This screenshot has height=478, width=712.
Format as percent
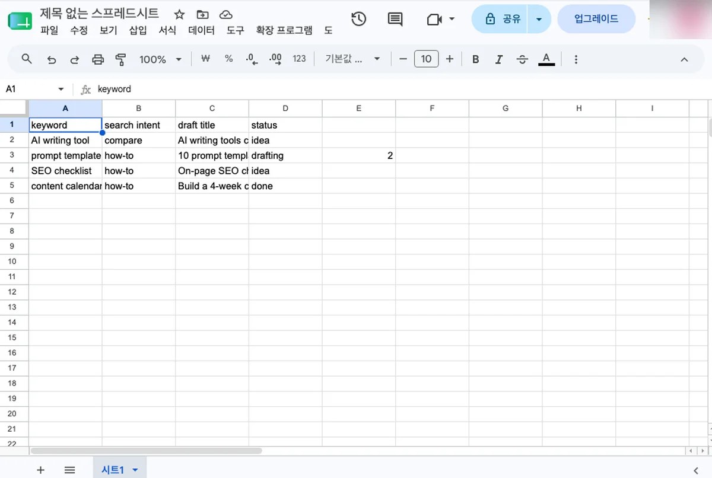pyautogui.click(x=228, y=59)
